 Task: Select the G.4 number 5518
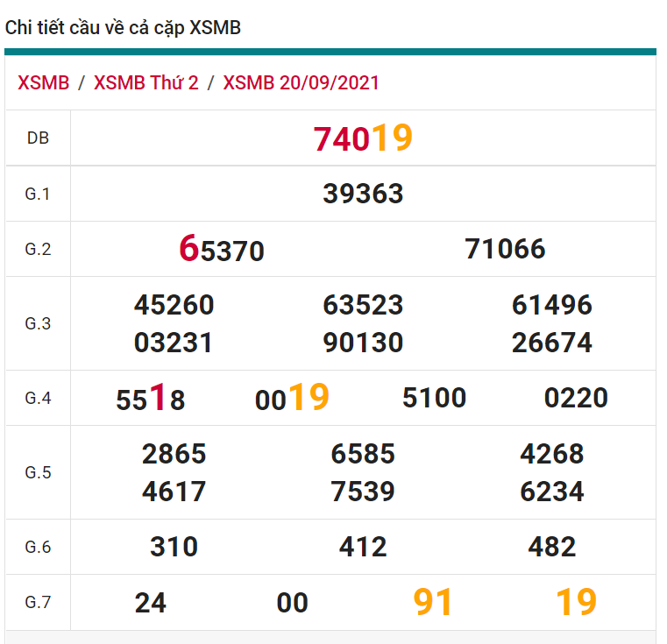coord(151,400)
